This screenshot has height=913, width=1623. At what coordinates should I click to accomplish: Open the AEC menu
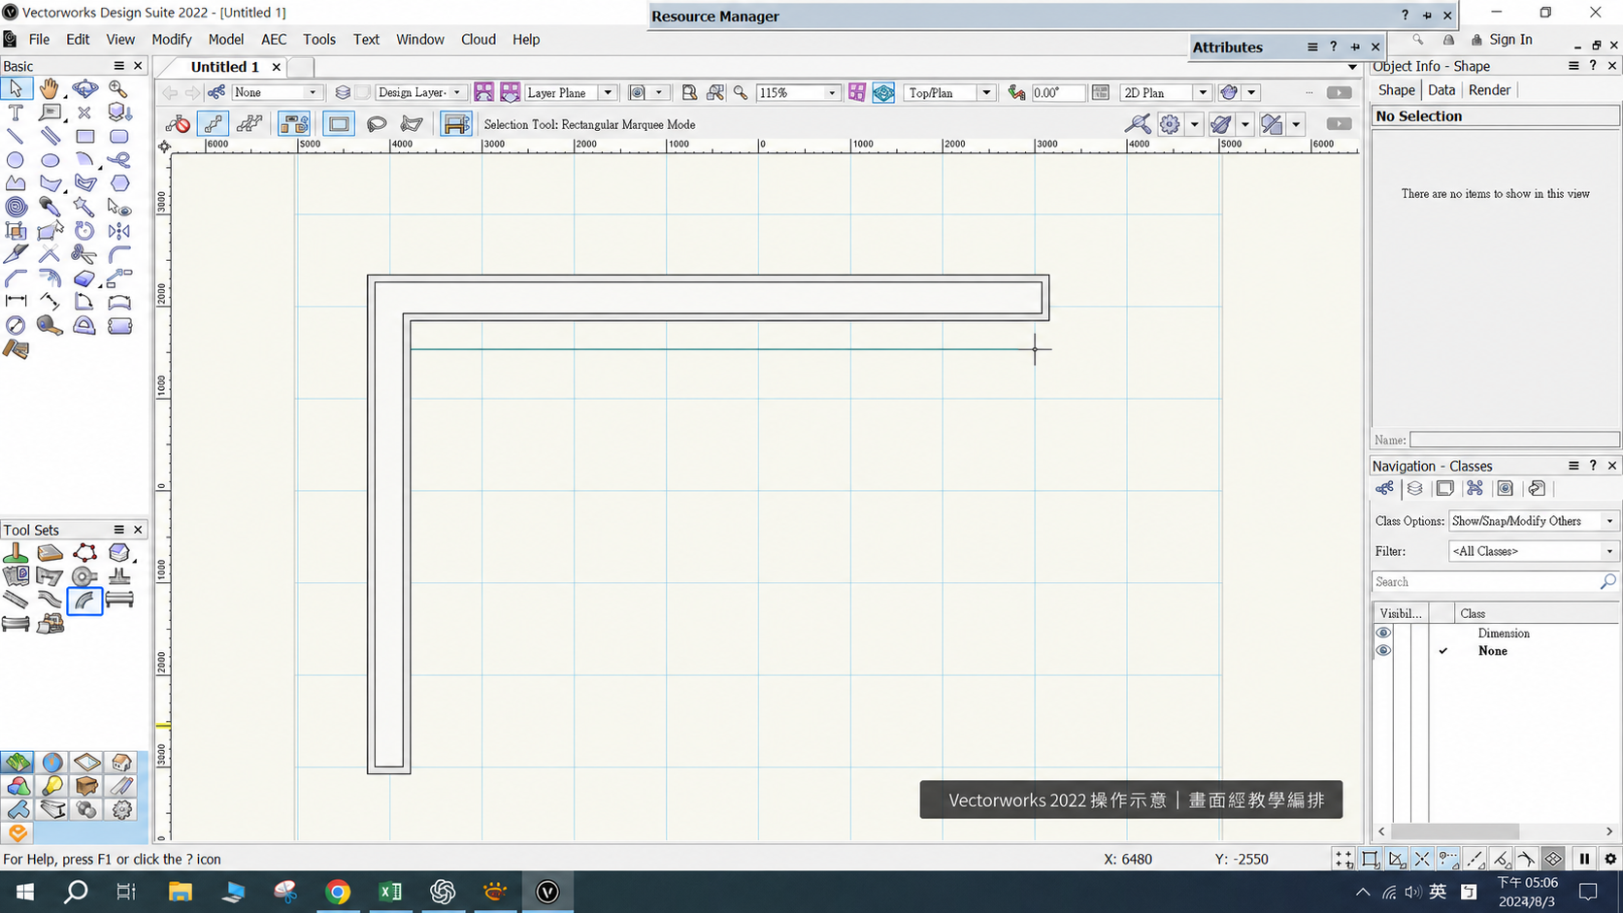click(274, 40)
